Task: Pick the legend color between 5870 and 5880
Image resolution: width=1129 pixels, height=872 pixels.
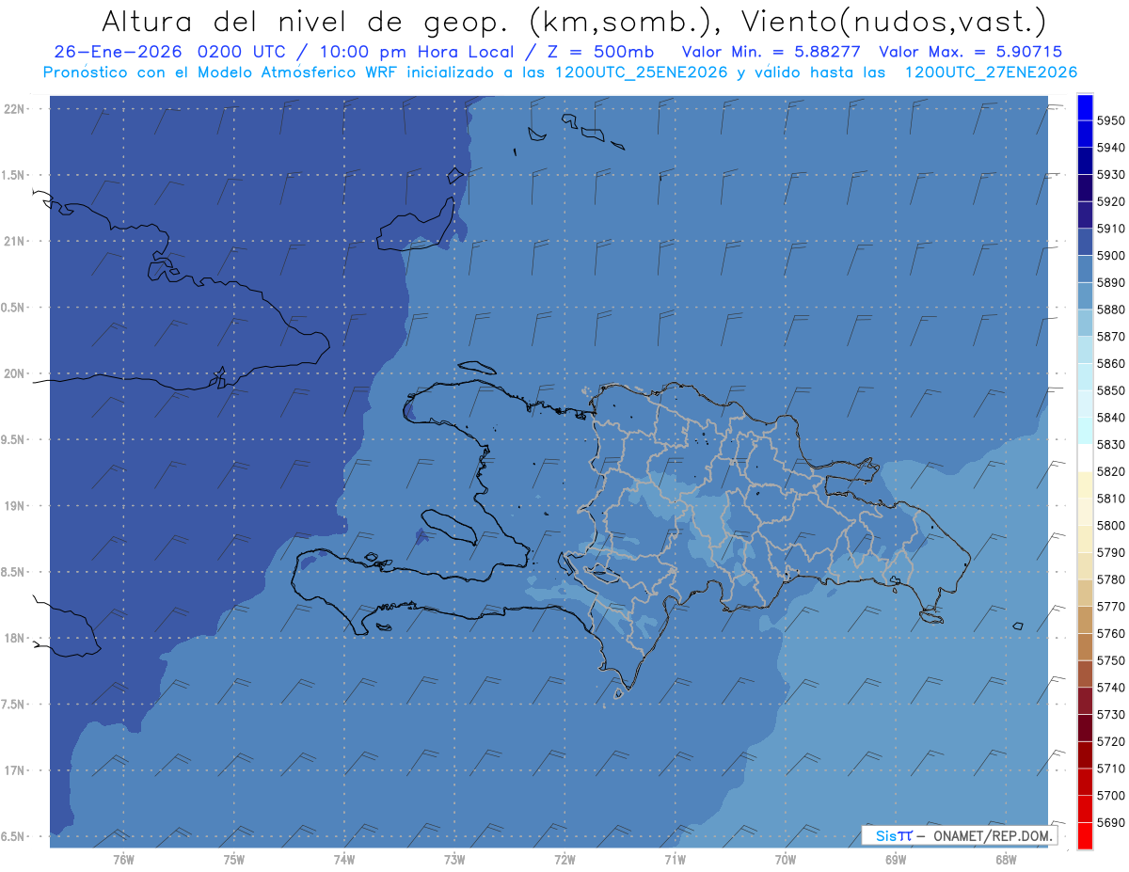Action: (x=1085, y=323)
